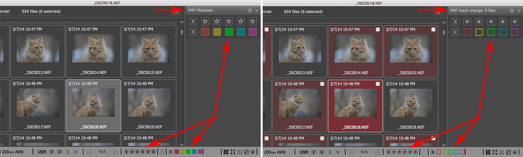
Task: Clear rating with X in XMP Metadata panel
Action: [193, 21]
